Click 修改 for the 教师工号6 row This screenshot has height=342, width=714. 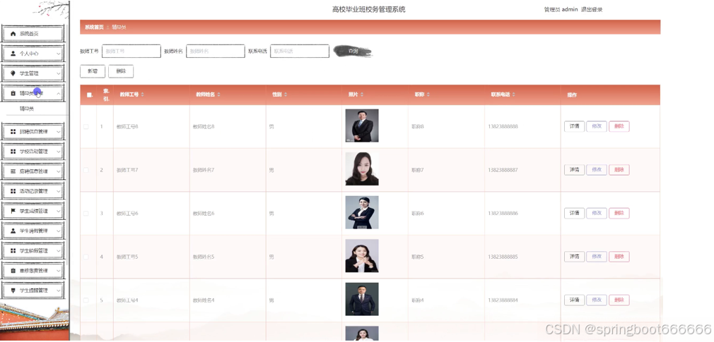pyautogui.click(x=597, y=213)
